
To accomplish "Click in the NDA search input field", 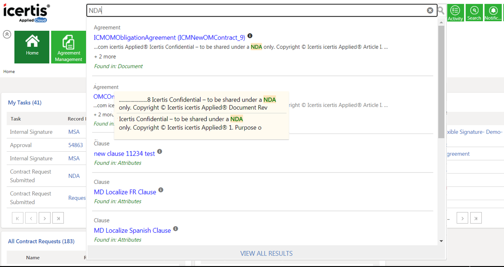I will point(254,10).
